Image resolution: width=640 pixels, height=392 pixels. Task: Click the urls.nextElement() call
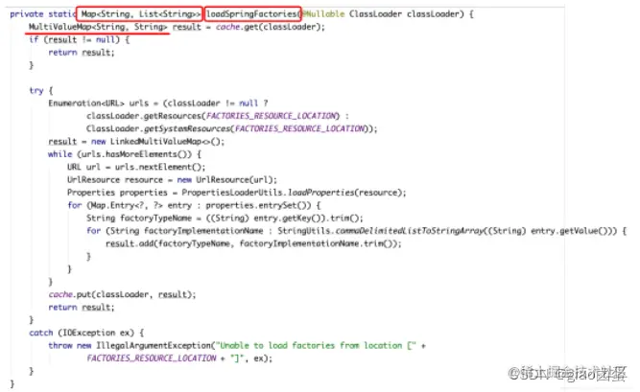point(158,167)
